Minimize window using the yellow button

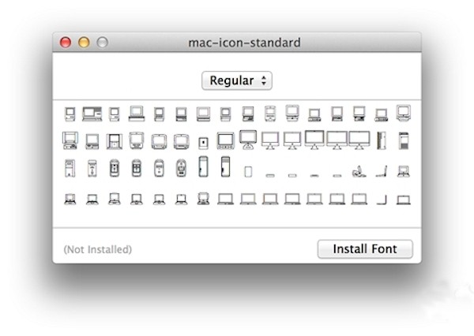pyautogui.click(x=84, y=43)
